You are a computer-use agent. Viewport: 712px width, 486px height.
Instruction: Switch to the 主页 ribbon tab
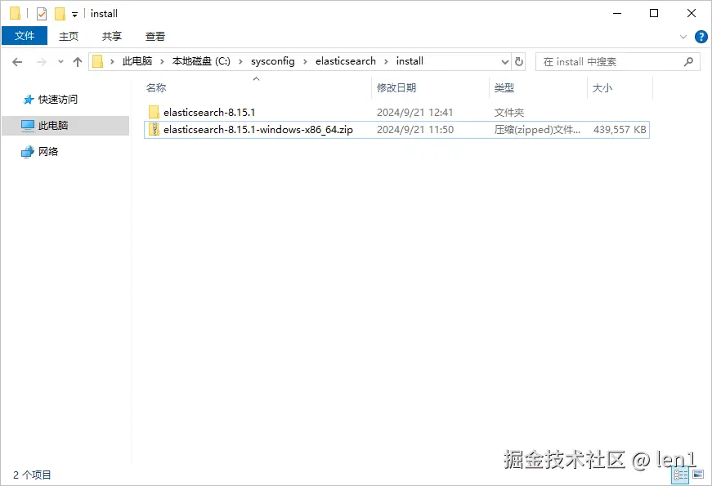click(69, 36)
